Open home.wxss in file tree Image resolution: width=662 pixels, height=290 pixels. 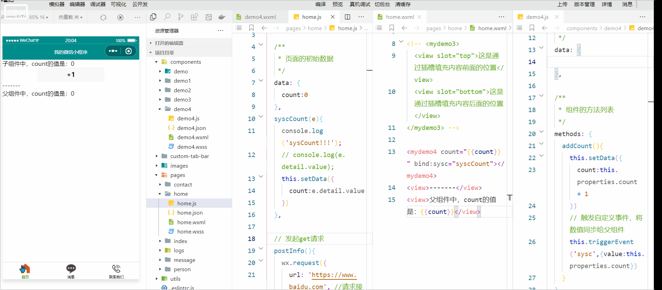pyautogui.click(x=190, y=231)
